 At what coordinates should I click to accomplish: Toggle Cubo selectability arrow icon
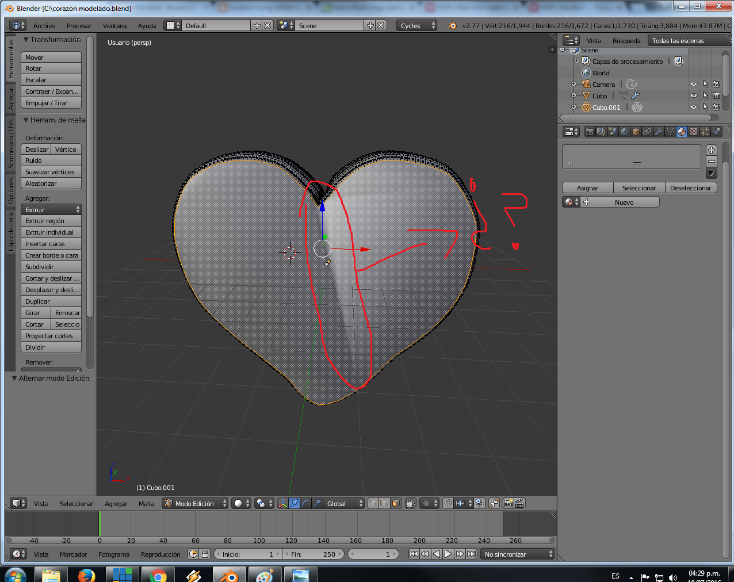pyautogui.click(x=705, y=95)
